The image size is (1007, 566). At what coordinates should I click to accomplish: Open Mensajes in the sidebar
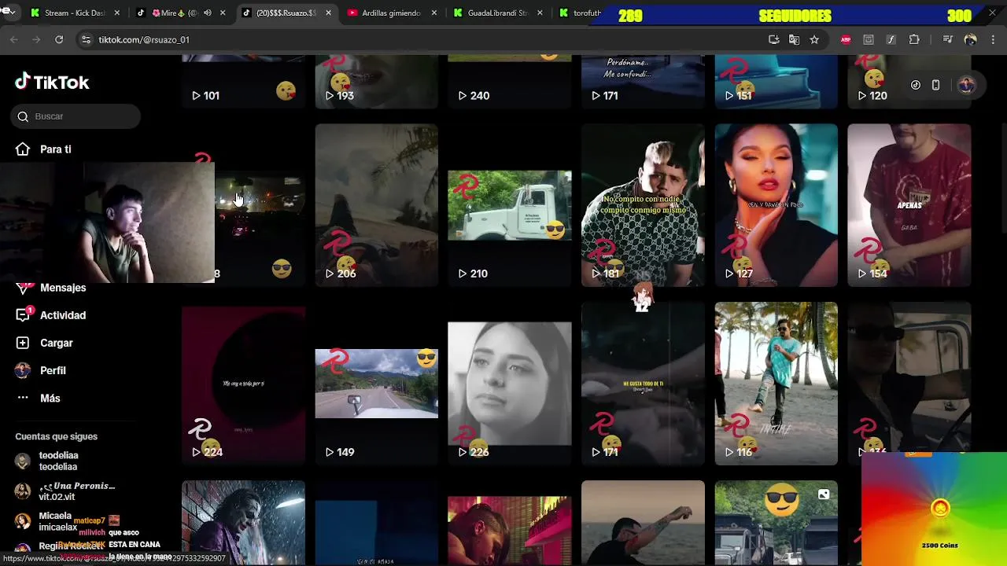coord(63,288)
